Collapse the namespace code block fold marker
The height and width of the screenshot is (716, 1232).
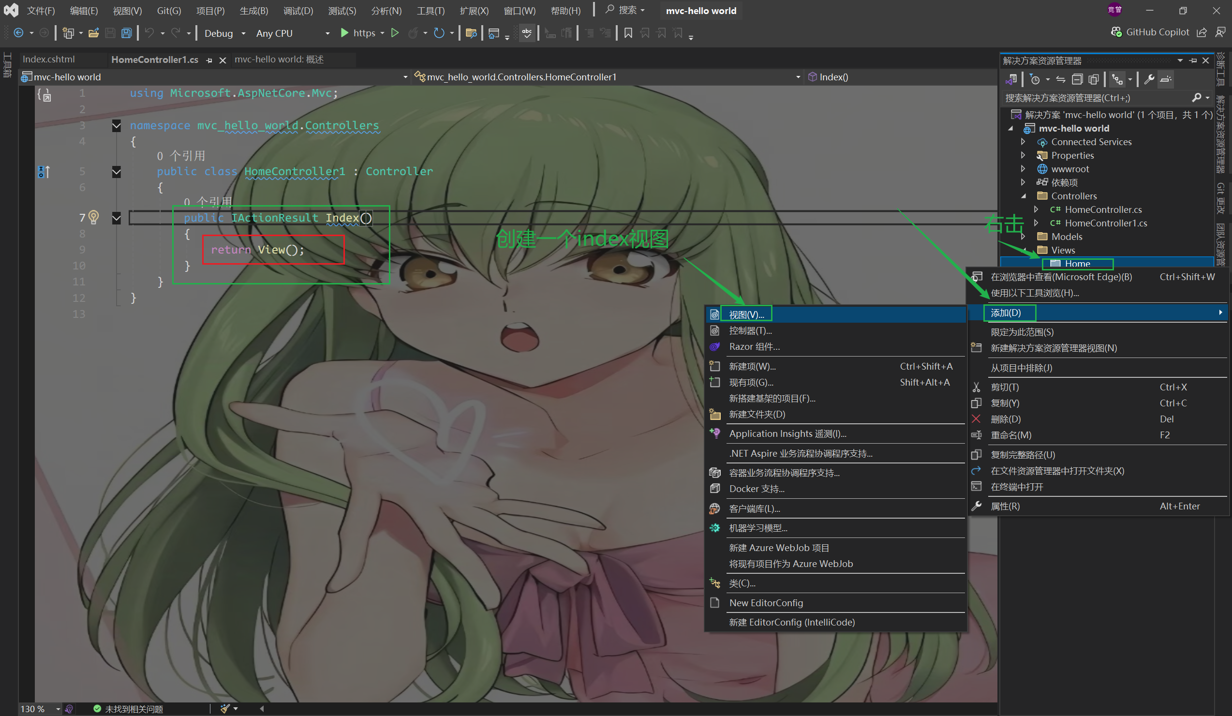pos(117,126)
